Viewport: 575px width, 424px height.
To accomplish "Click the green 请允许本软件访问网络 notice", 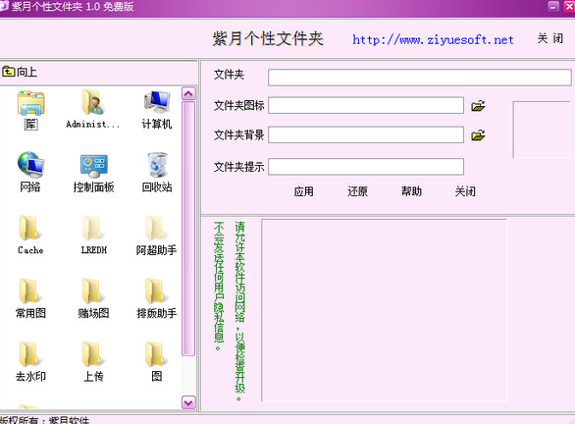I will [x=239, y=311].
